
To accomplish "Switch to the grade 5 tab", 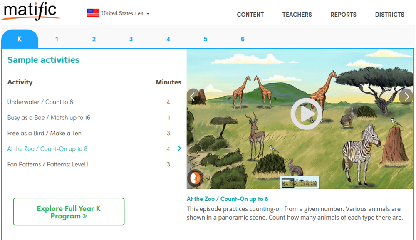I will click(206, 39).
